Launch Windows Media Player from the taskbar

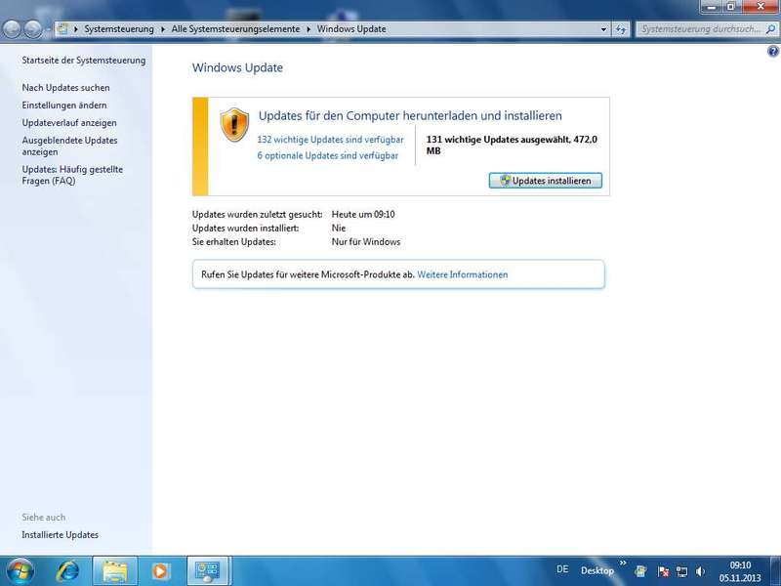[x=160, y=569]
